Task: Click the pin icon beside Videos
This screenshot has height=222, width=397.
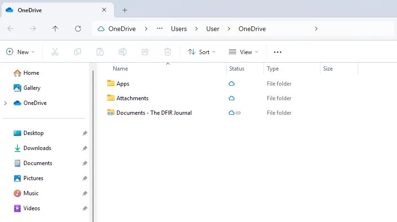Action: 85,208
